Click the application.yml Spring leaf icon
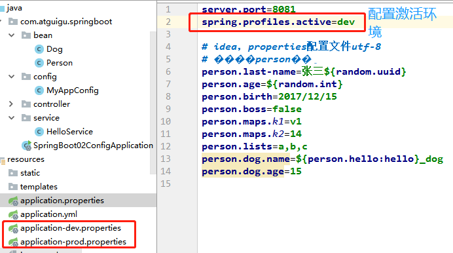The image size is (453, 253). [13, 214]
